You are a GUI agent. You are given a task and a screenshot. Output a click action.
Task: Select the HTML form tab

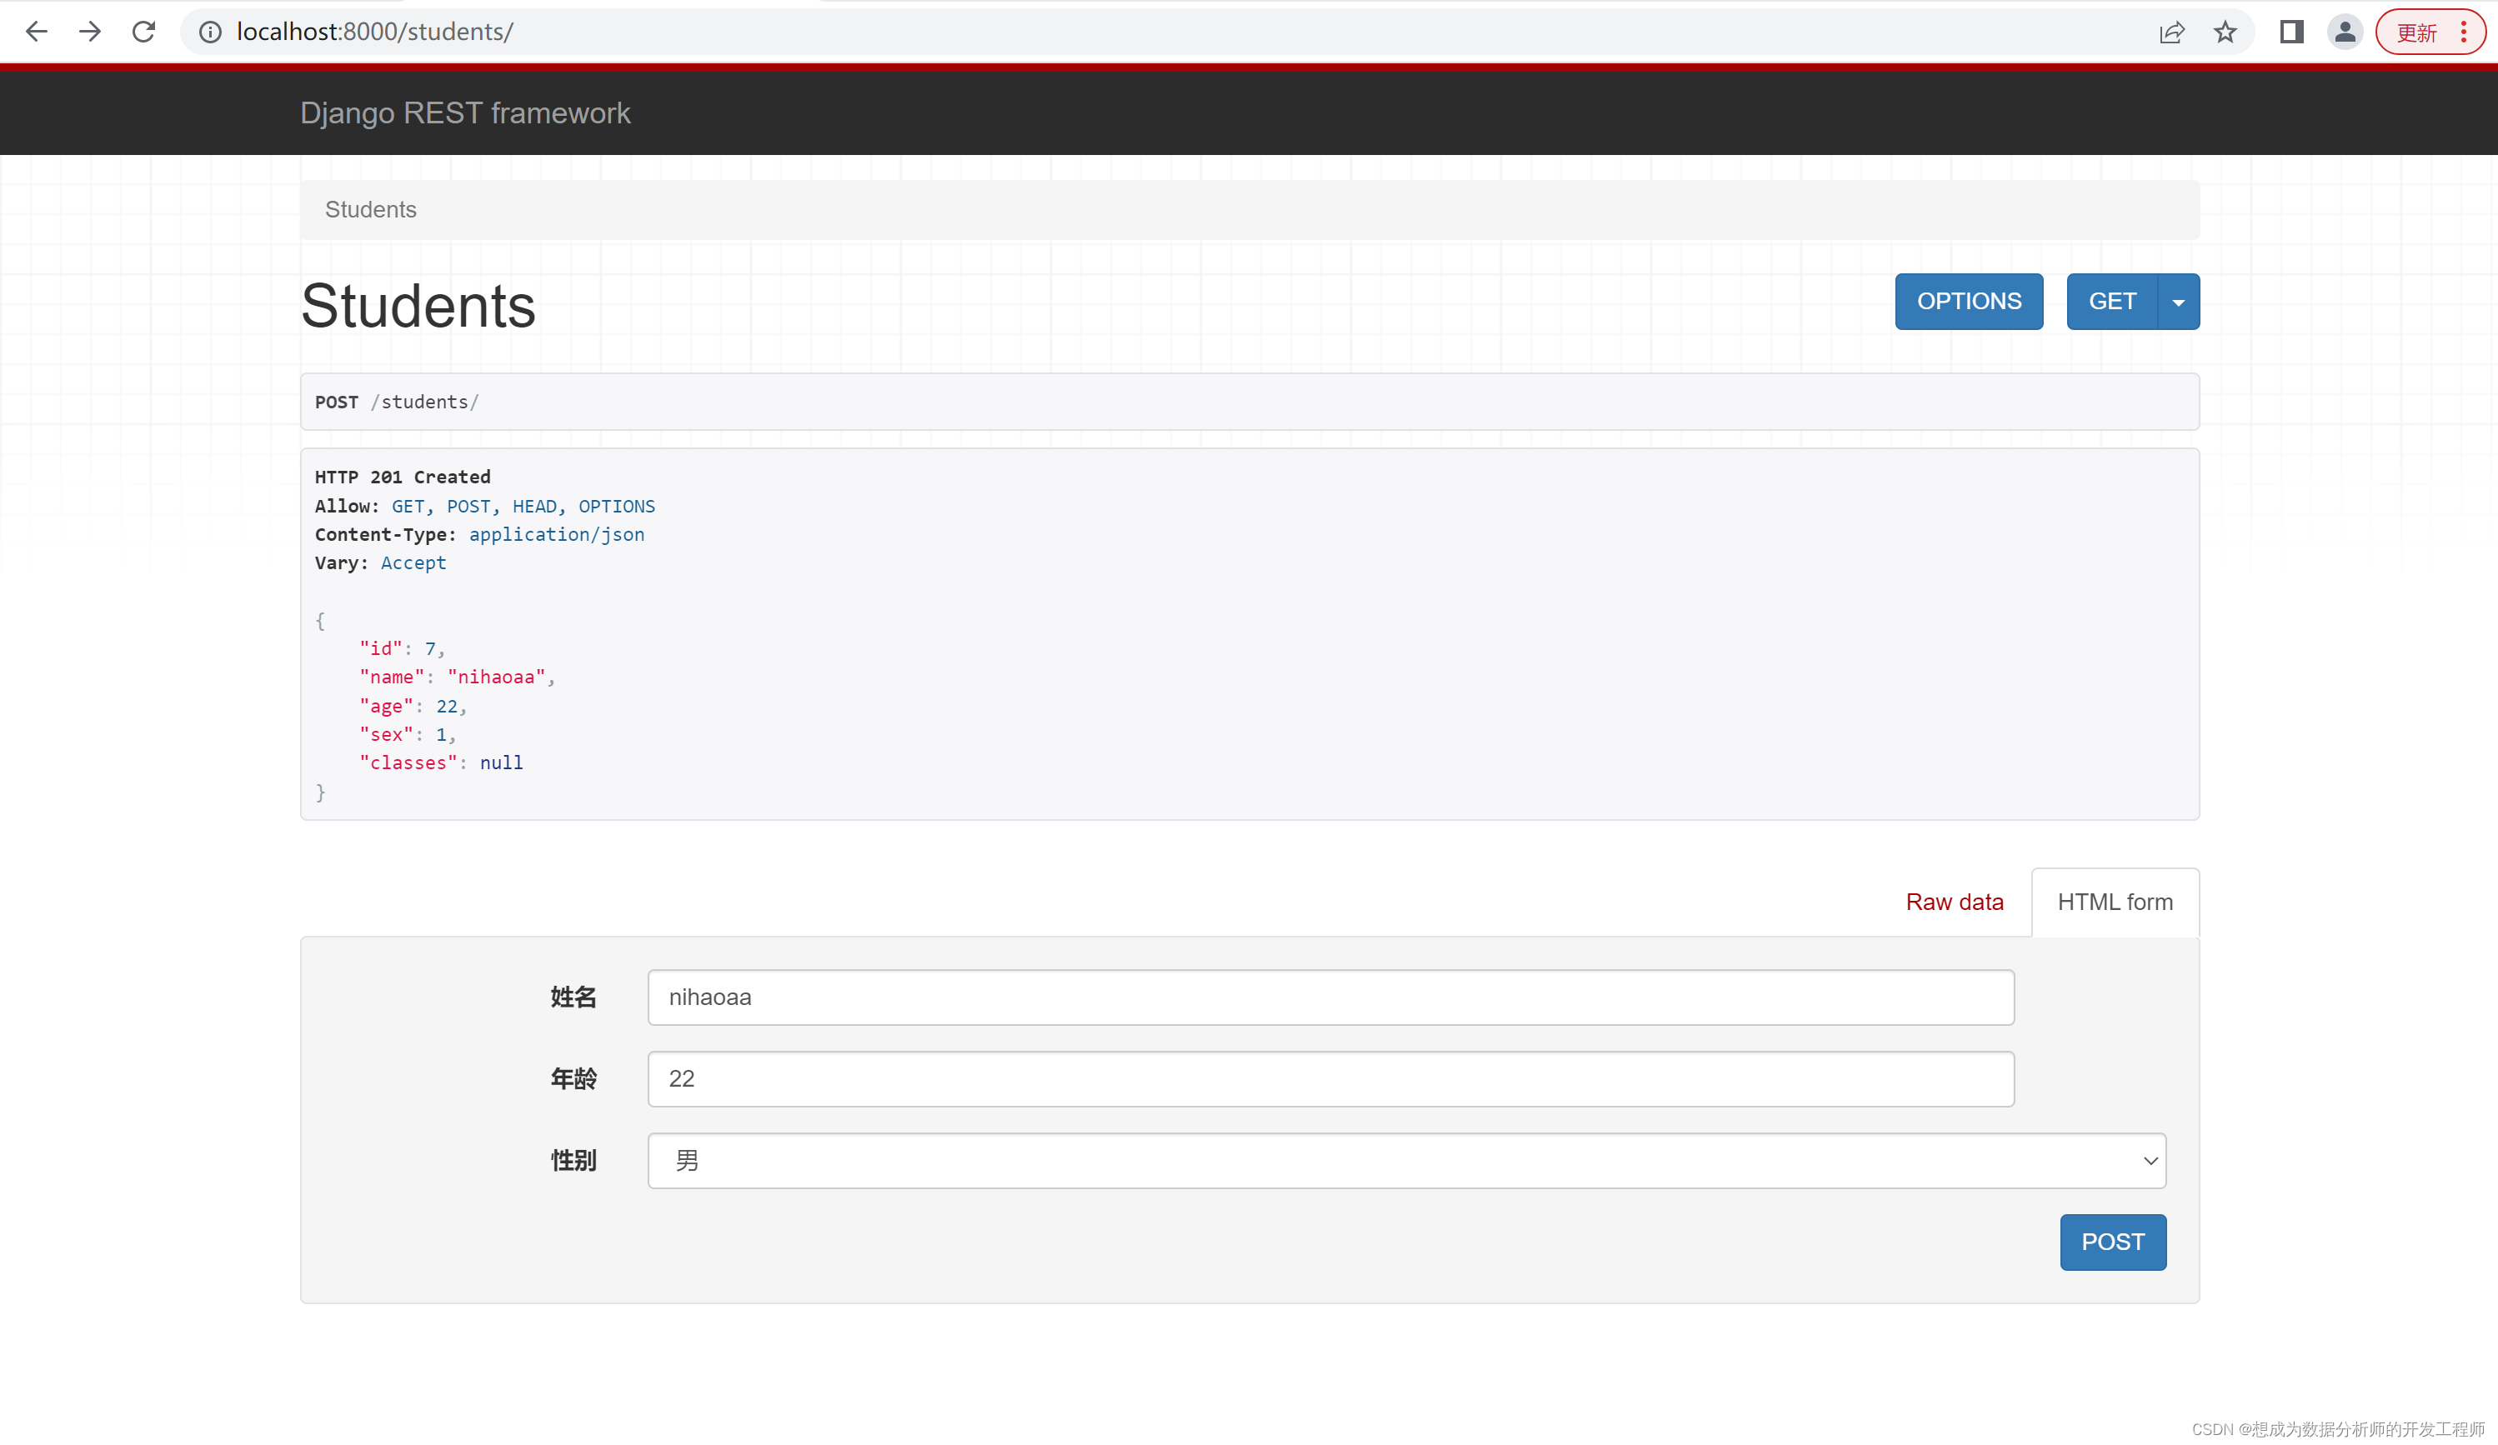2115,902
